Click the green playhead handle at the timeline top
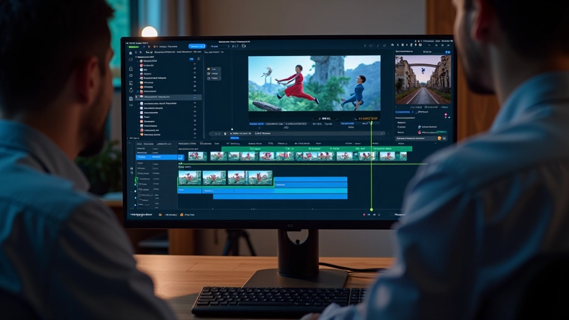This screenshot has height=320, width=569. point(371,123)
